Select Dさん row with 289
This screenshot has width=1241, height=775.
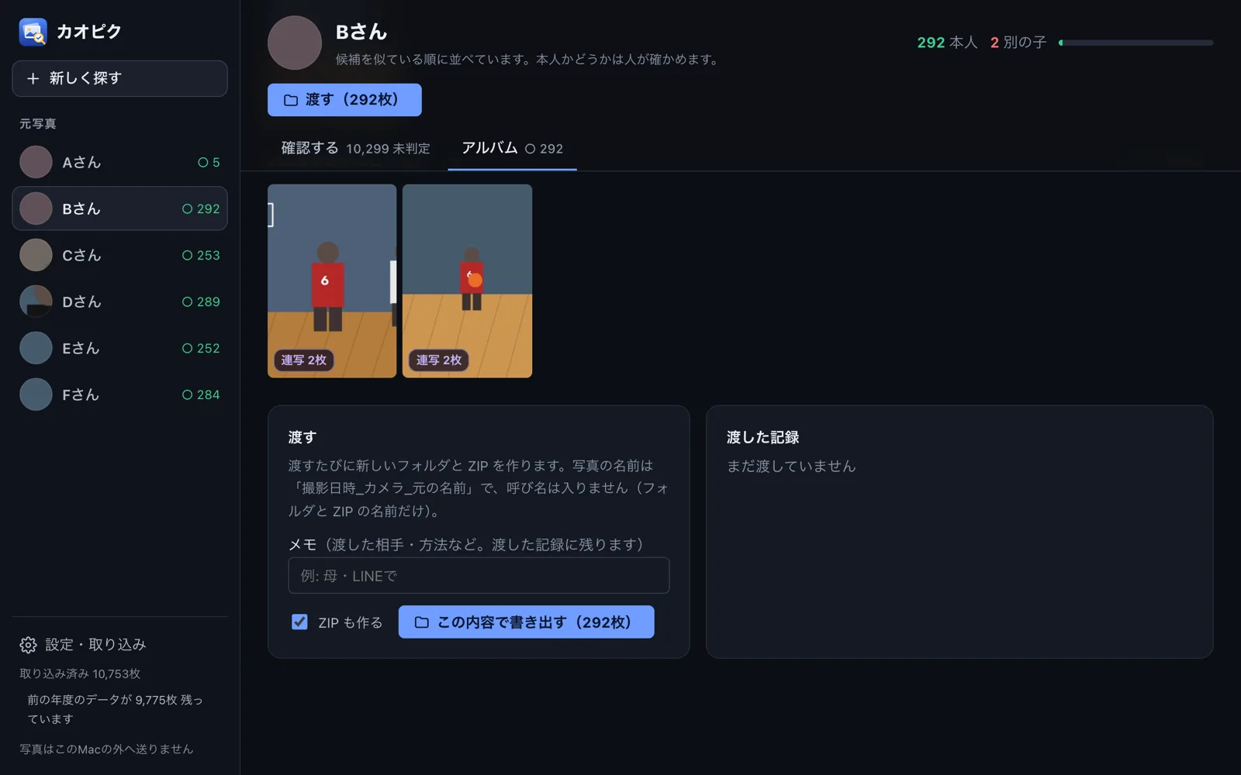tap(119, 301)
